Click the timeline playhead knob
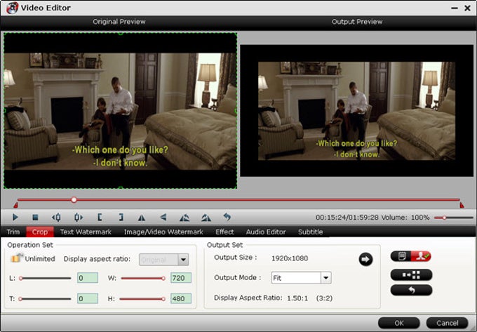477x332 pixels. (74, 199)
